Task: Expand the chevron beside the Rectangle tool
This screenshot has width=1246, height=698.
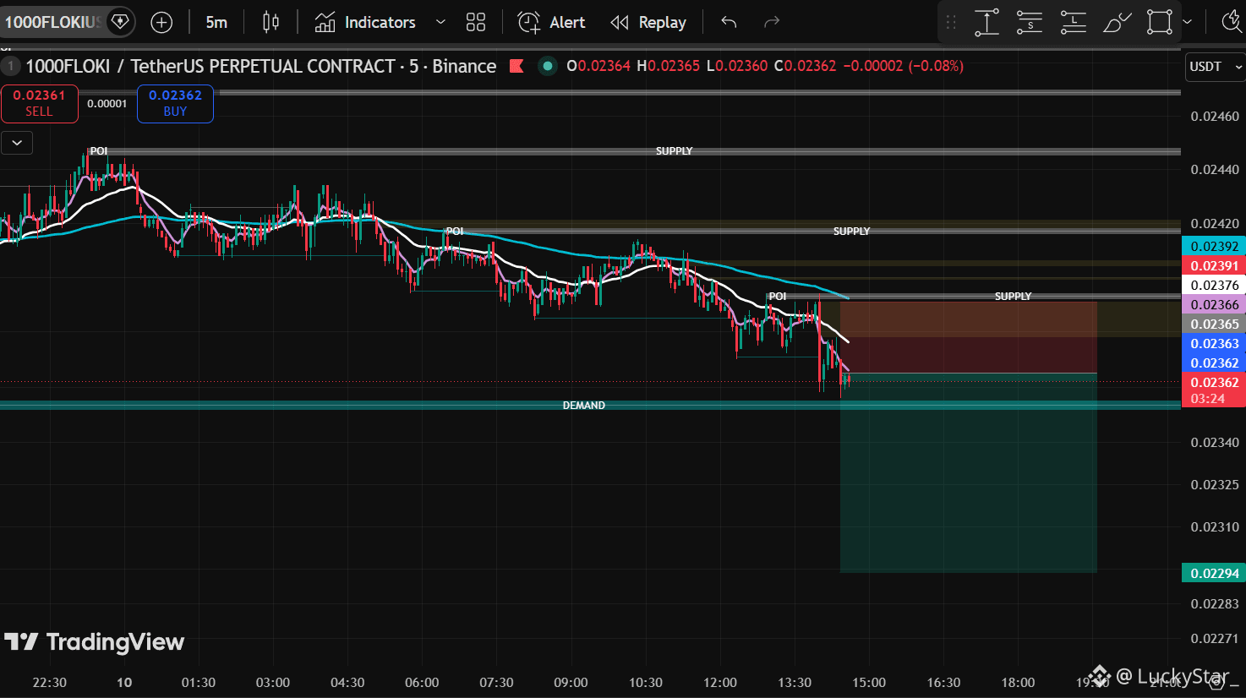Action: (1188, 23)
